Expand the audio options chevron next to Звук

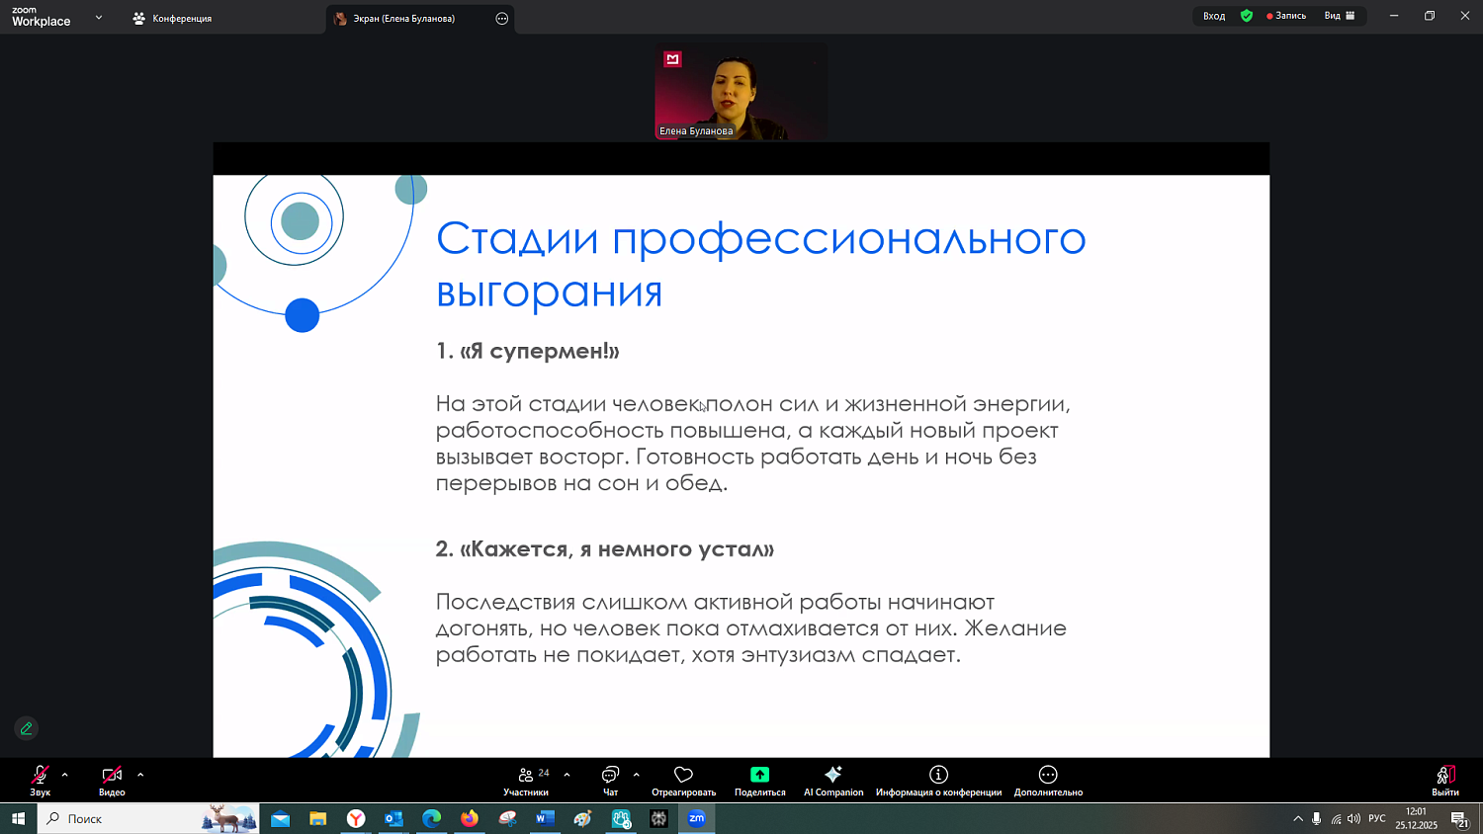tap(64, 774)
